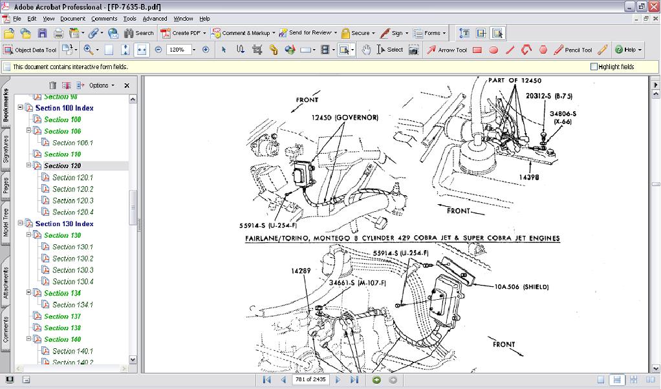
Task: Select the Snapshot camera tool
Action: (414, 50)
